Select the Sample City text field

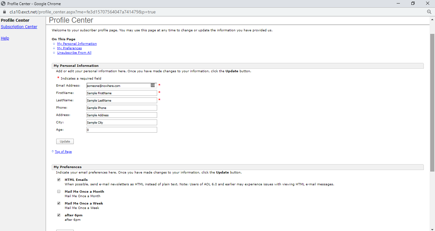pyautogui.click(x=121, y=122)
